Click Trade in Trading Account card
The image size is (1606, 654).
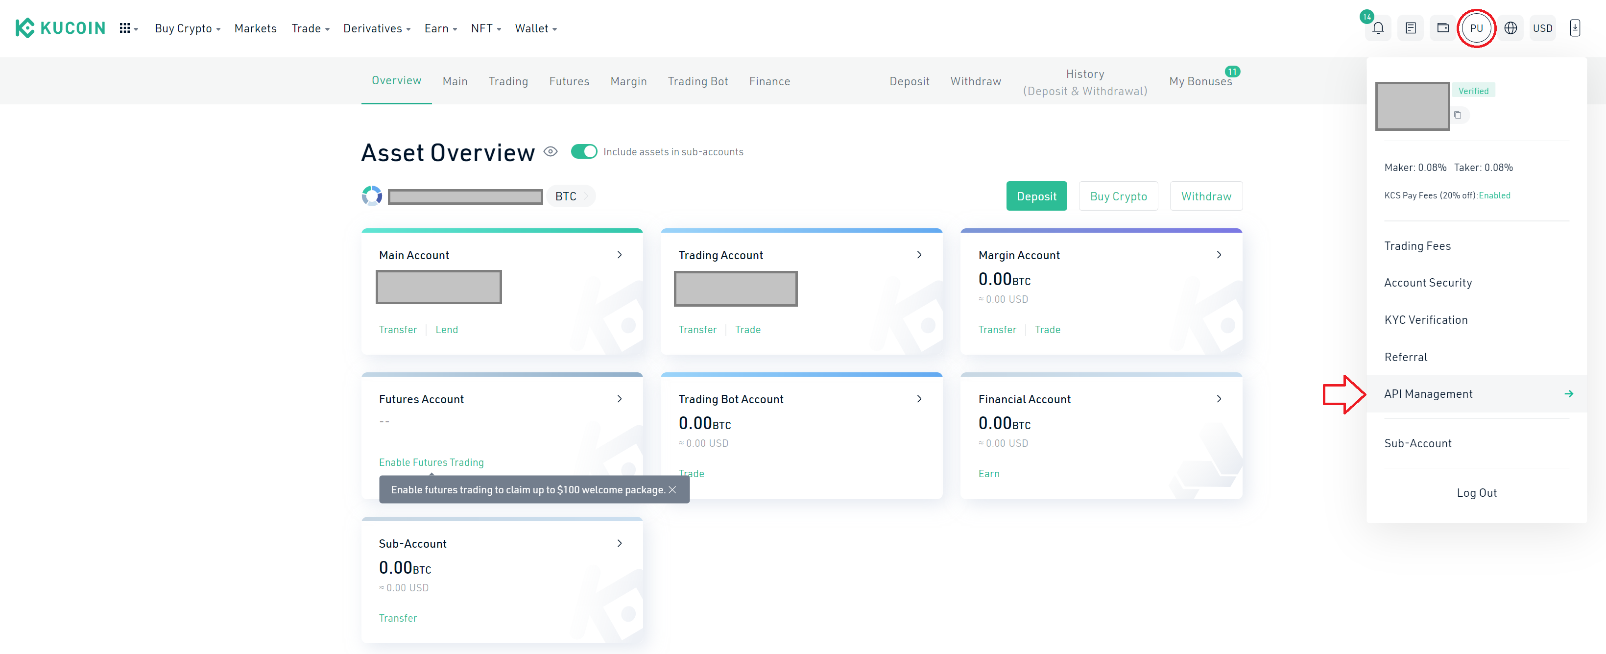tap(747, 329)
